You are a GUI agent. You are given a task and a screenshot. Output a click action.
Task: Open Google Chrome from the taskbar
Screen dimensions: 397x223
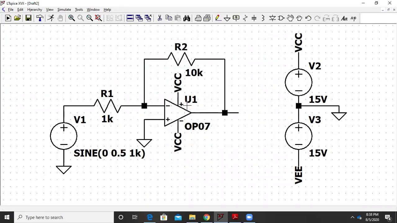pyautogui.click(x=207, y=217)
